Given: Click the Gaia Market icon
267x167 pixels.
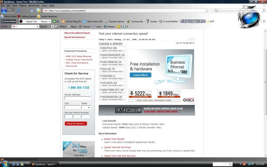Looking at the screenshot, I should tap(105, 27).
